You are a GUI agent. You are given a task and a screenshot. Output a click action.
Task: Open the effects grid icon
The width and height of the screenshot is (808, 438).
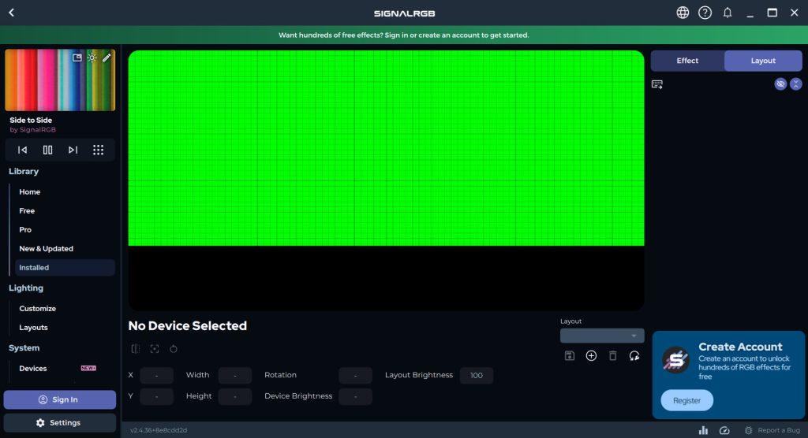pos(98,150)
